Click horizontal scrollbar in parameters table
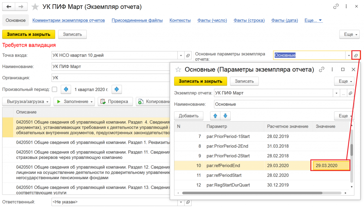 252,193
